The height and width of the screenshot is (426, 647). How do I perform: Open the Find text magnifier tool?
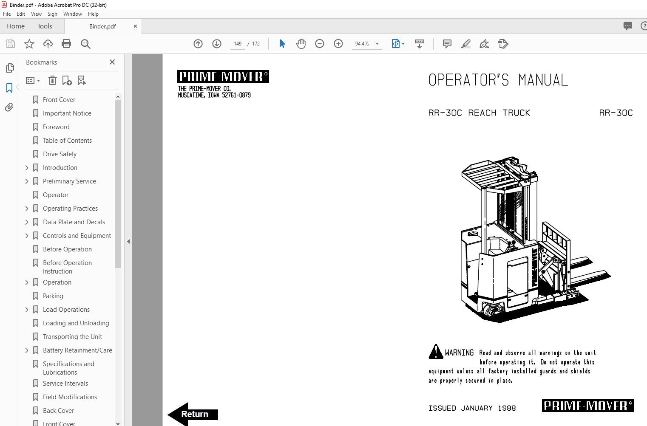[85, 44]
